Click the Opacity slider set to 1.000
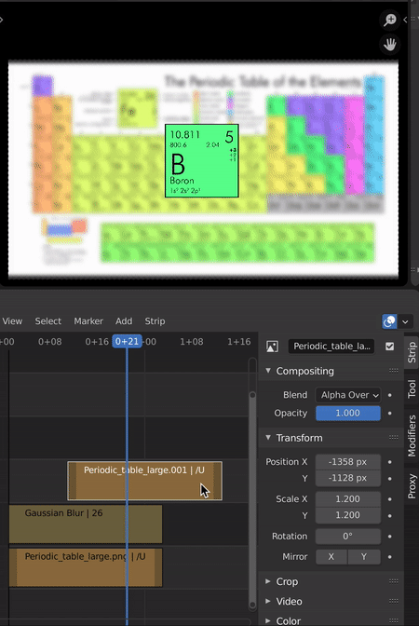Image resolution: width=419 pixels, height=626 pixels. [x=348, y=414]
